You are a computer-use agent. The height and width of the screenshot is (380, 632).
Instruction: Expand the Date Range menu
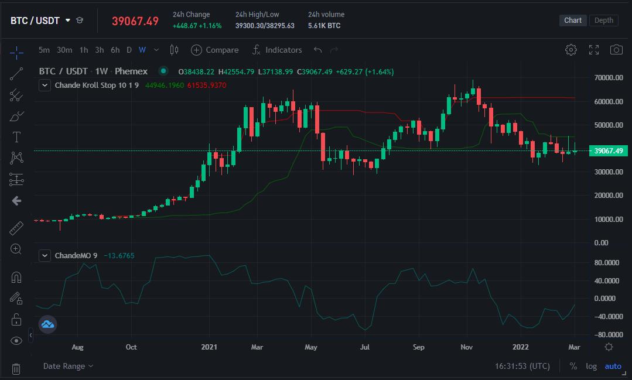[x=68, y=366]
